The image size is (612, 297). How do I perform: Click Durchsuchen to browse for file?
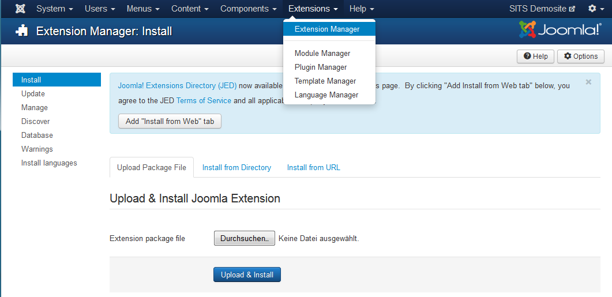point(244,238)
